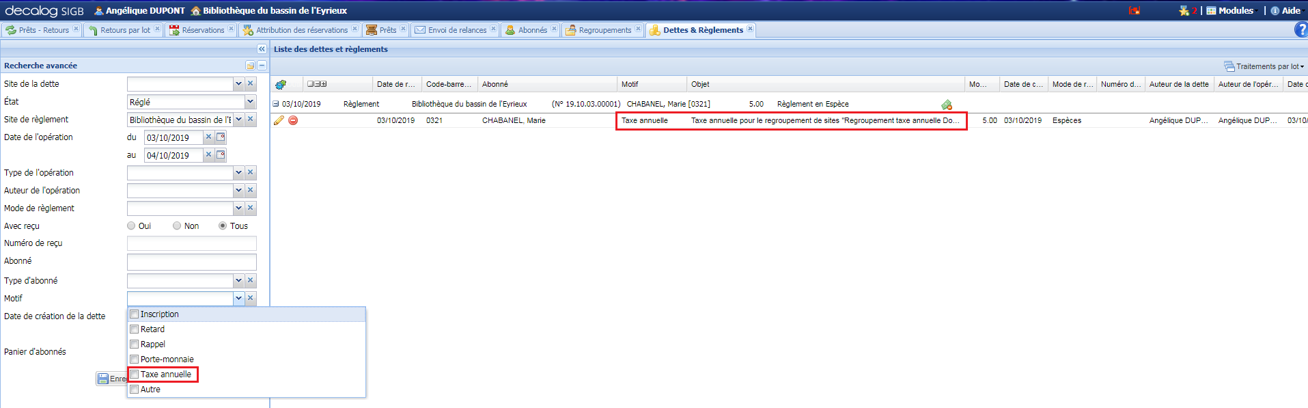Tick the Inscription motif checkbox
Image resolution: width=1308 pixels, height=408 pixels.
tap(135, 314)
